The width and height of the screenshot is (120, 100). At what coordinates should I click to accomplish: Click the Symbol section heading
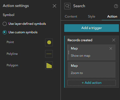click(x=8, y=15)
